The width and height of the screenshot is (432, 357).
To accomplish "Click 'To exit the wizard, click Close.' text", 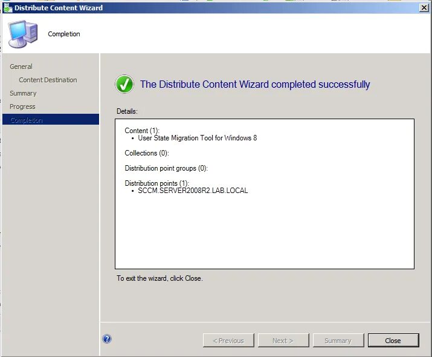I will 160,278.
